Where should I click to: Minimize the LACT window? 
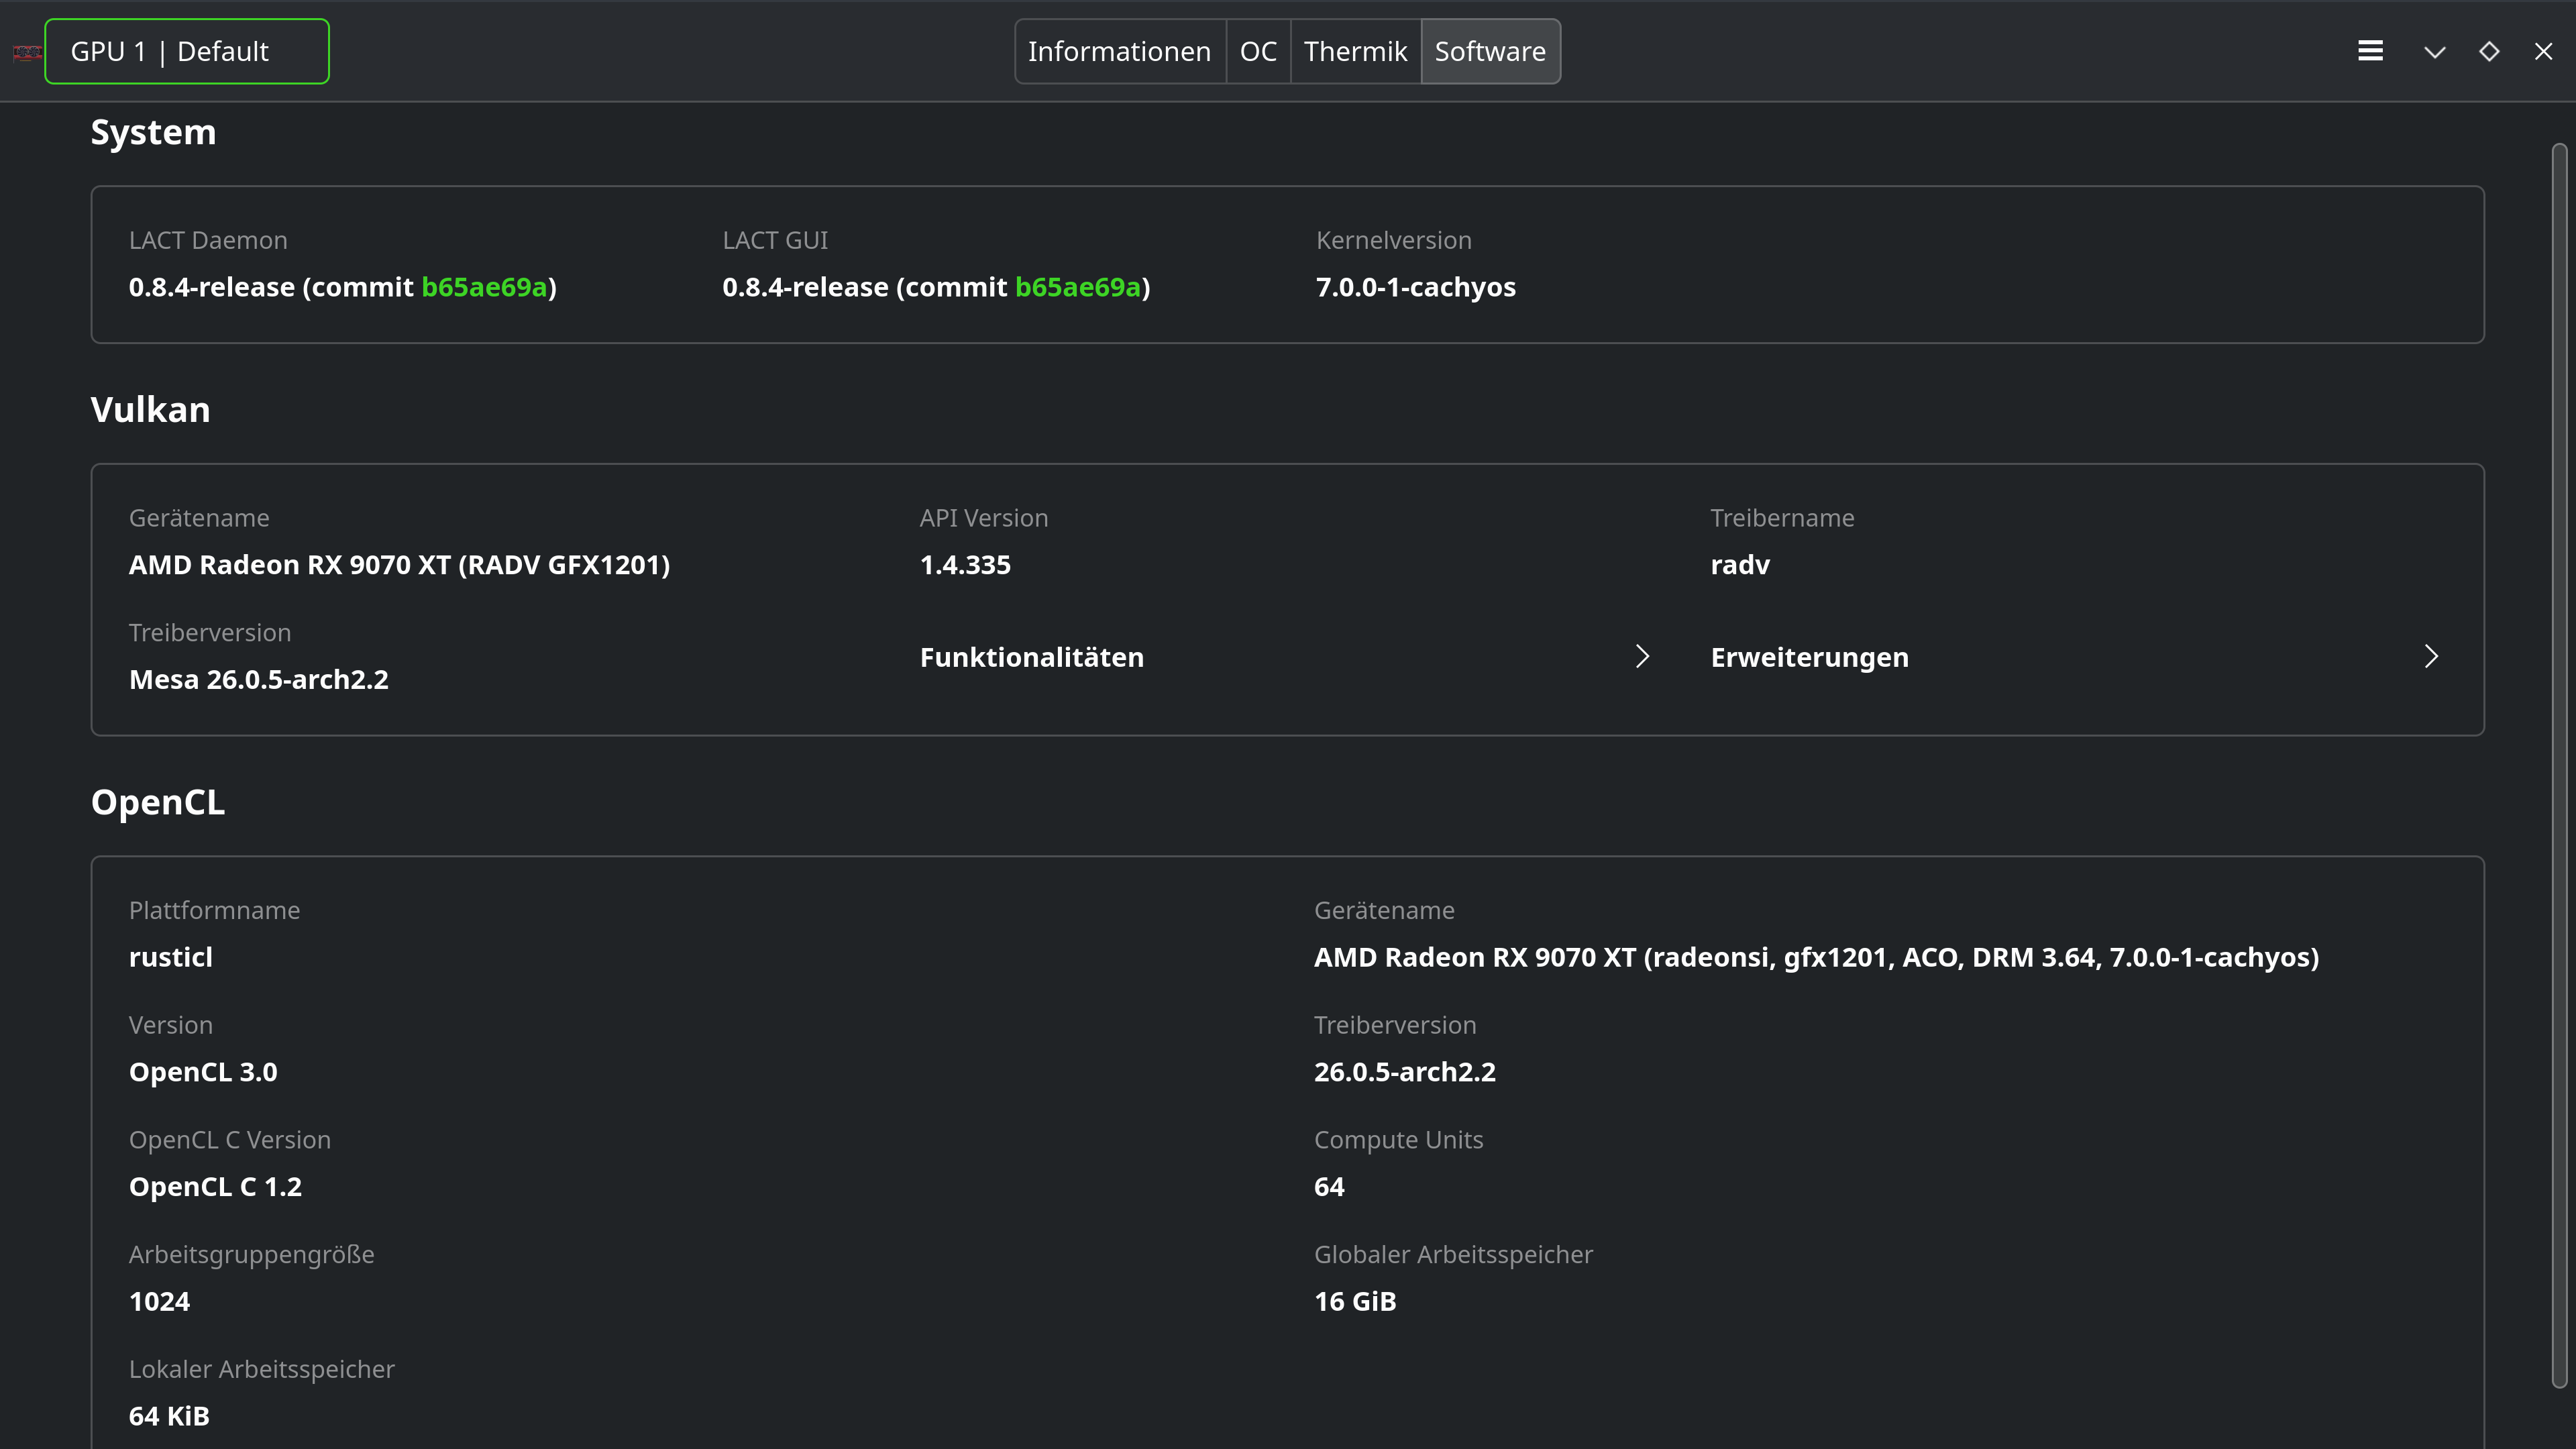[2435, 52]
